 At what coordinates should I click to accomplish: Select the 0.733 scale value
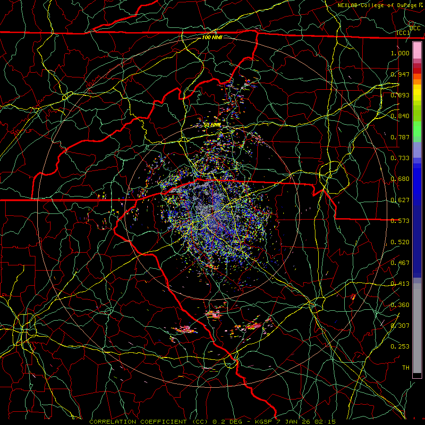coord(400,158)
